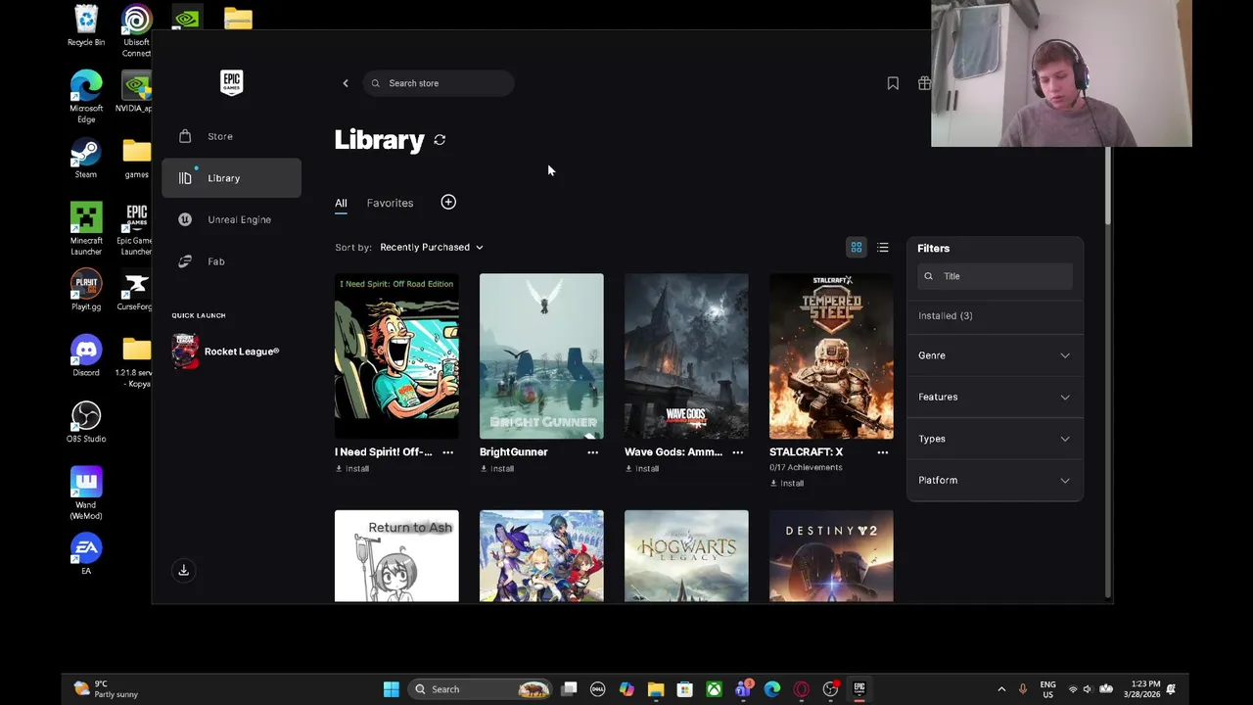Open the wishlist bookmark icon
The height and width of the screenshot is (705, 1253).
point(893,83)
